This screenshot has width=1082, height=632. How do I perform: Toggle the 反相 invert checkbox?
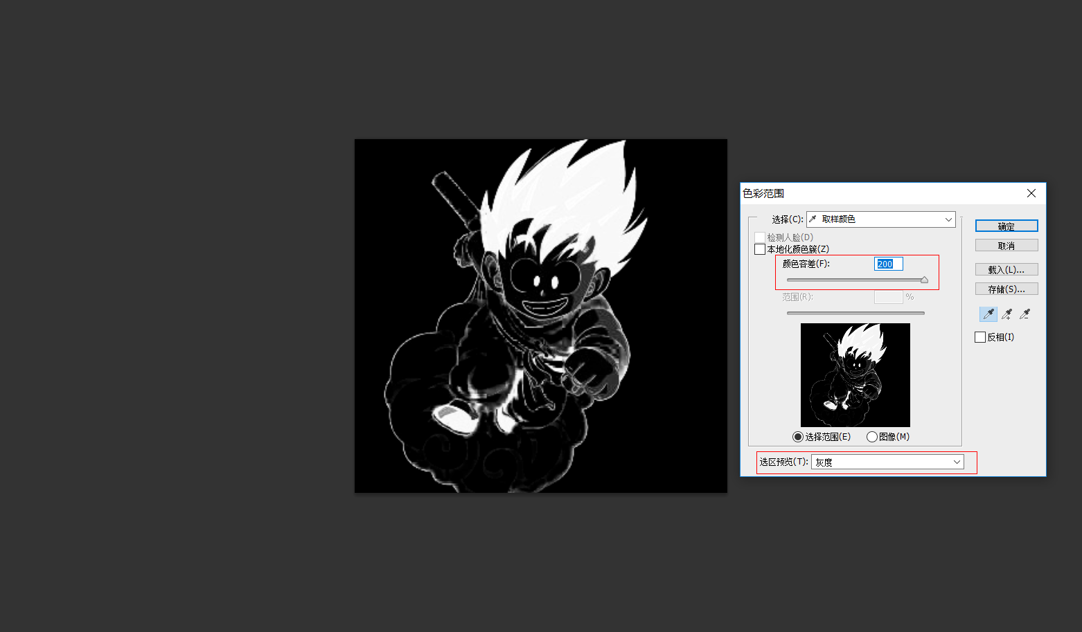pos(980,337)
